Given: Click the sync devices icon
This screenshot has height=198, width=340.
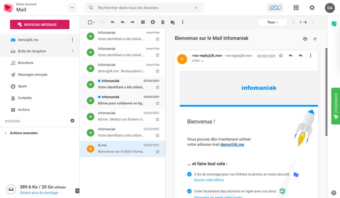Looking at the screenshot, I should (x=275, y=8).
